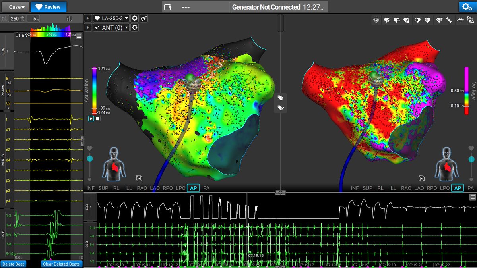Select RAO view on right map
The image size is (477, 268).
[x=406, y=188]
